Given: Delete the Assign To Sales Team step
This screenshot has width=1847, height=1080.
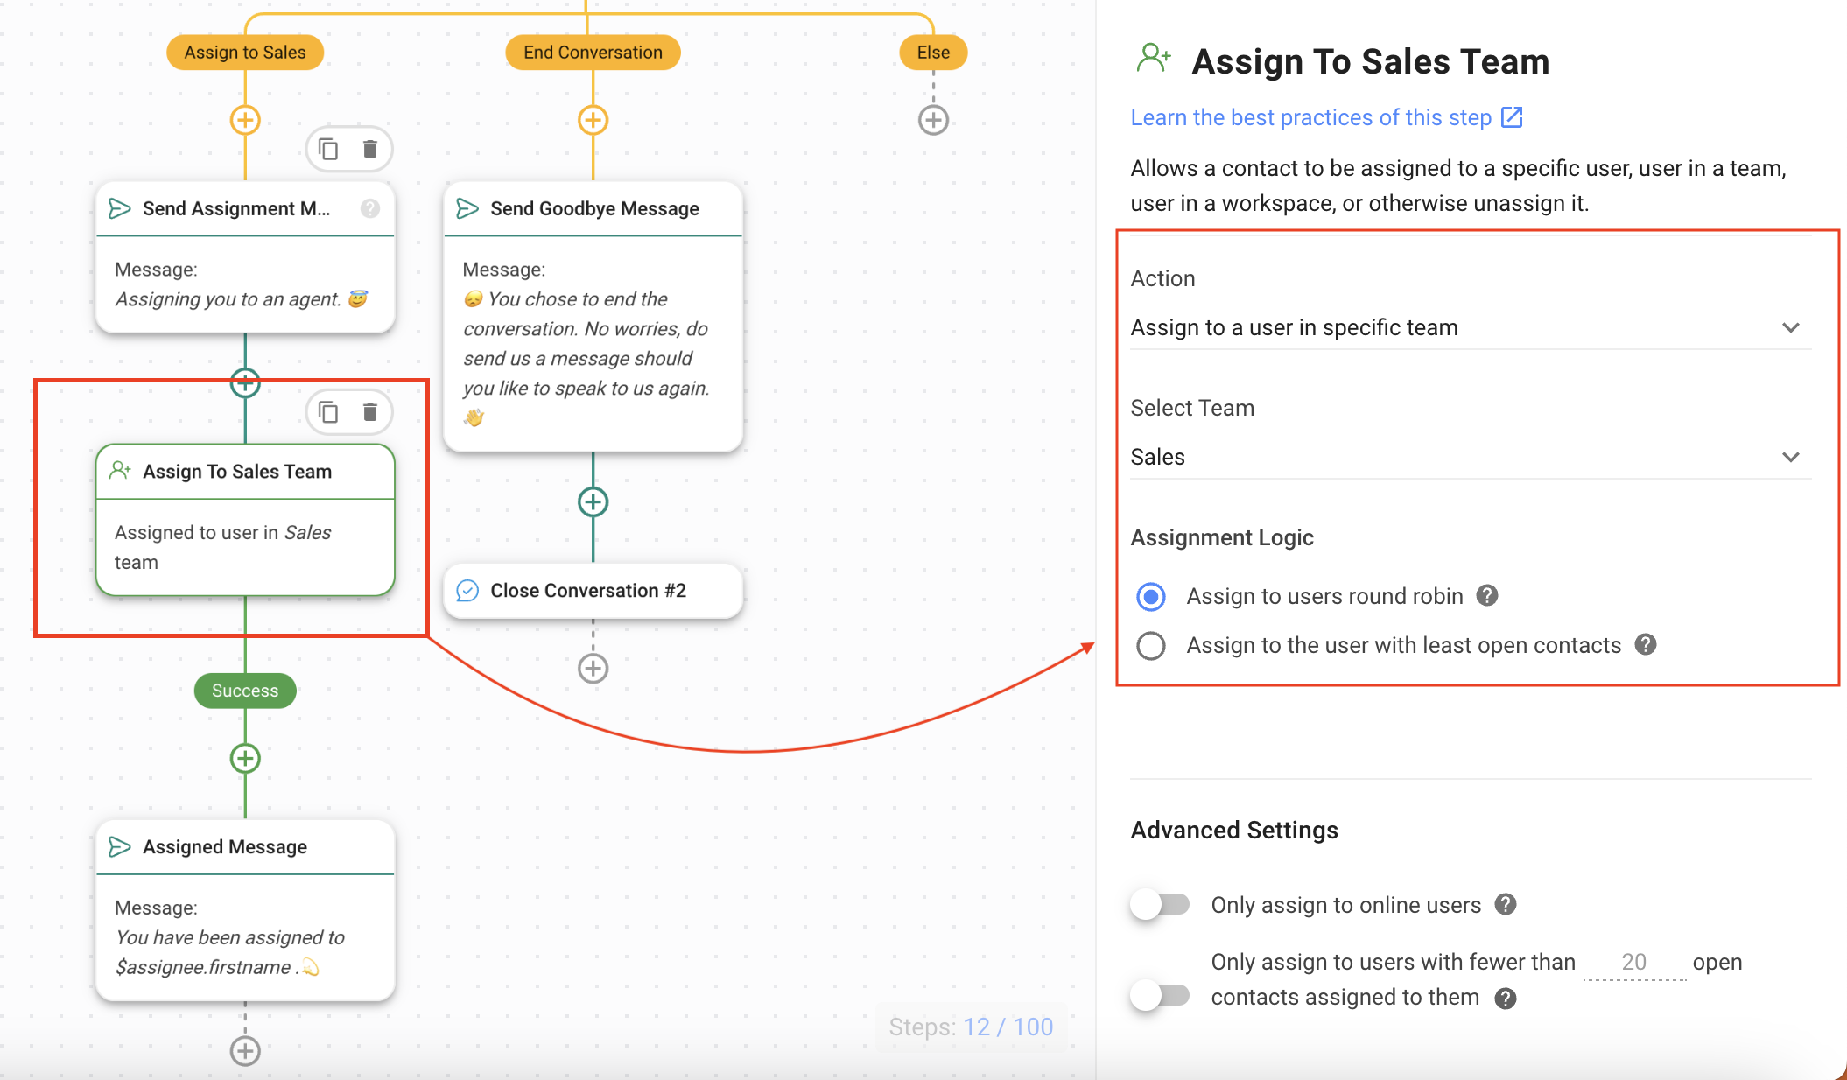Looking at the screenshot, I should [370, 411].
